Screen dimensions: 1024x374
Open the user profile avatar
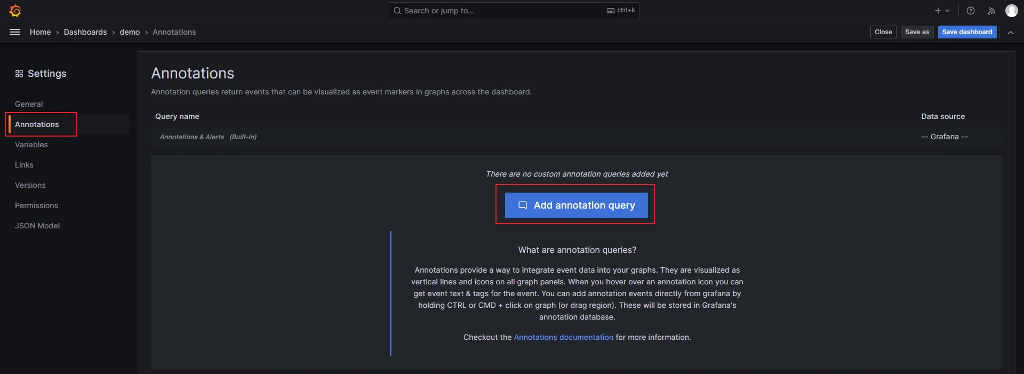pyautogui.click(x=1011, y=11)
